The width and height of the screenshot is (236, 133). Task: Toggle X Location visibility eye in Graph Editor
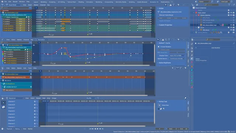5,52
